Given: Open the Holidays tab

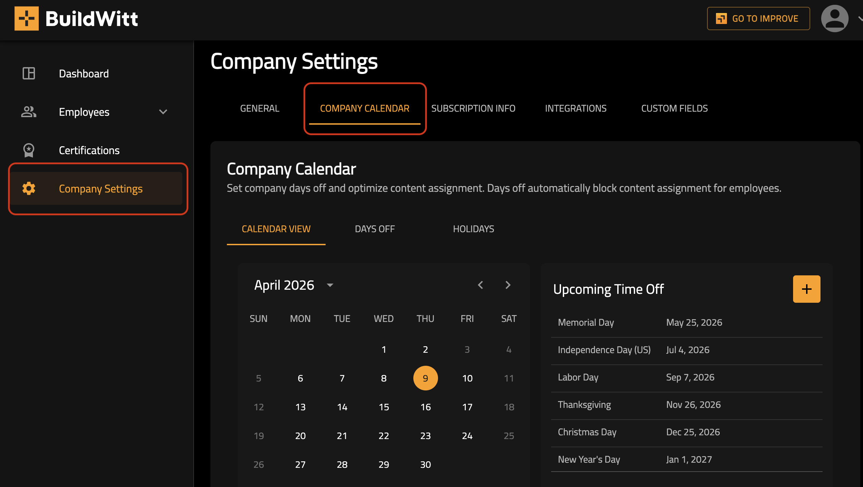Looking at the screenshot, I should [473, 229].
